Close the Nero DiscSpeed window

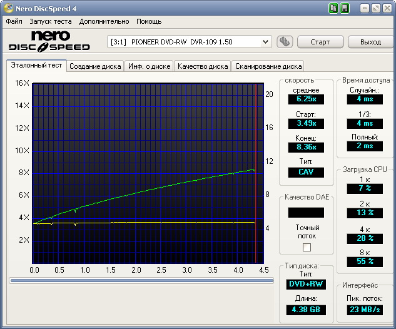387,9
